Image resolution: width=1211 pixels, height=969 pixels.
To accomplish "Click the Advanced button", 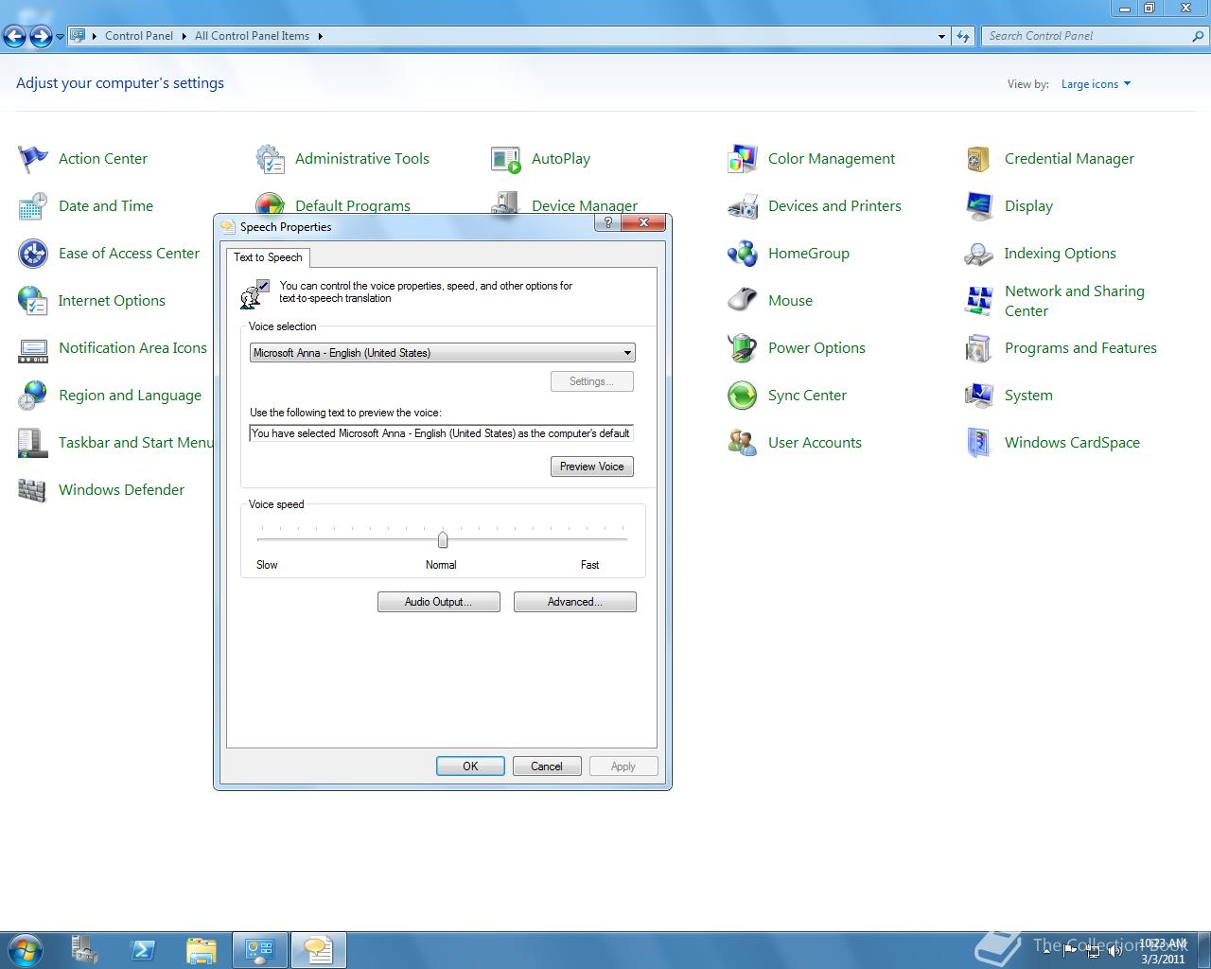I will click(575, 602).
